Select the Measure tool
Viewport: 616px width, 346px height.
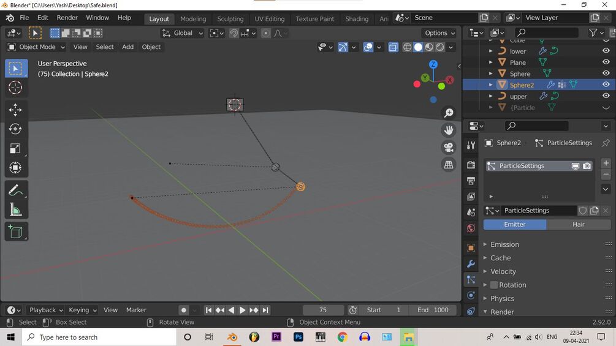click(15, 210)
